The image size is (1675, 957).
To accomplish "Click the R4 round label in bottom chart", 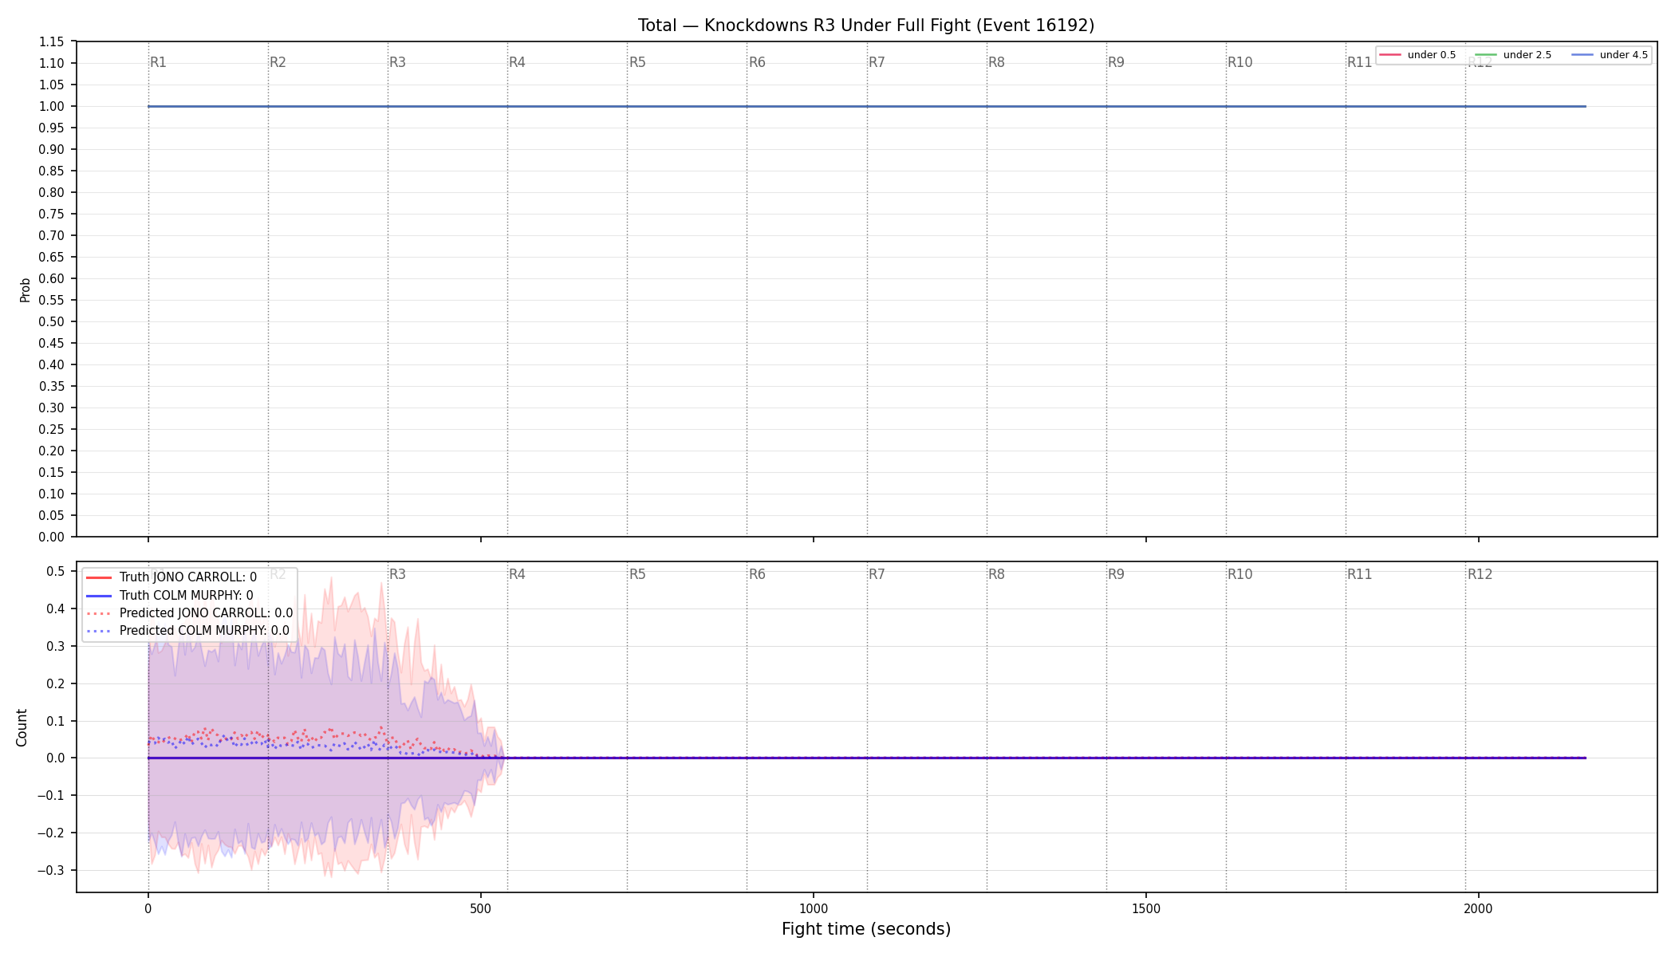I will coord(517,574).
